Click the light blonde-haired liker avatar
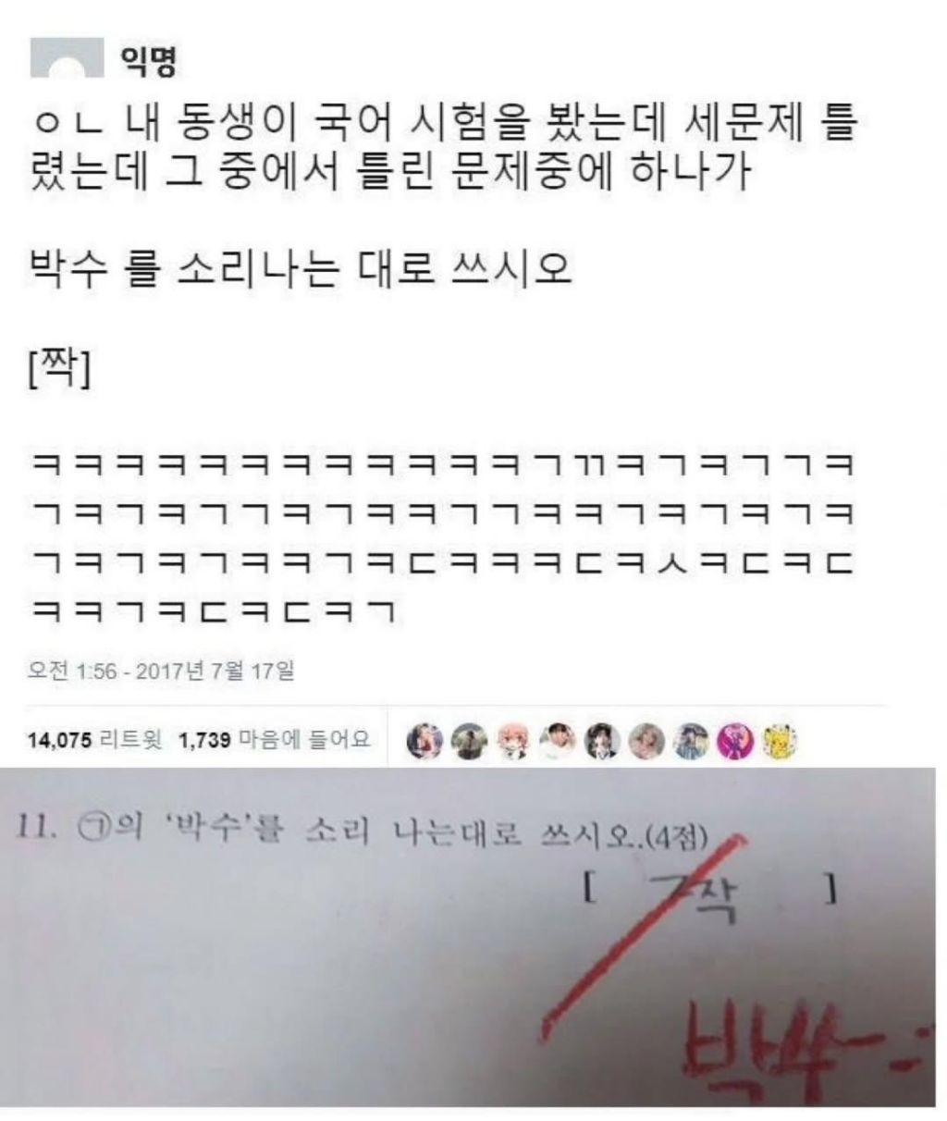This screenshot has height=1121, width=947. point(646,741)
